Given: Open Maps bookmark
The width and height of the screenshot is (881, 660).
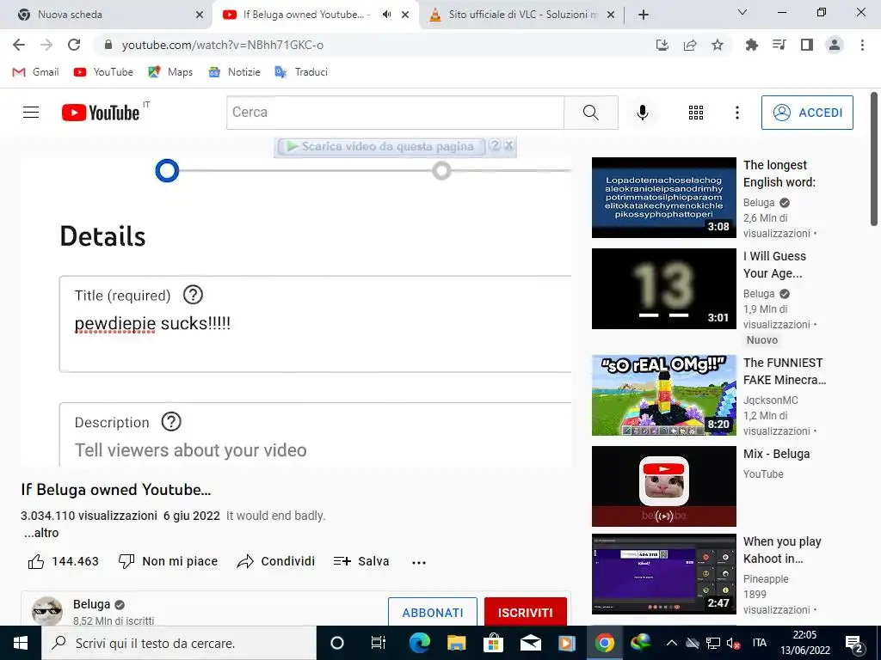Looking at the screenshot, I should (x=171, y=72).
